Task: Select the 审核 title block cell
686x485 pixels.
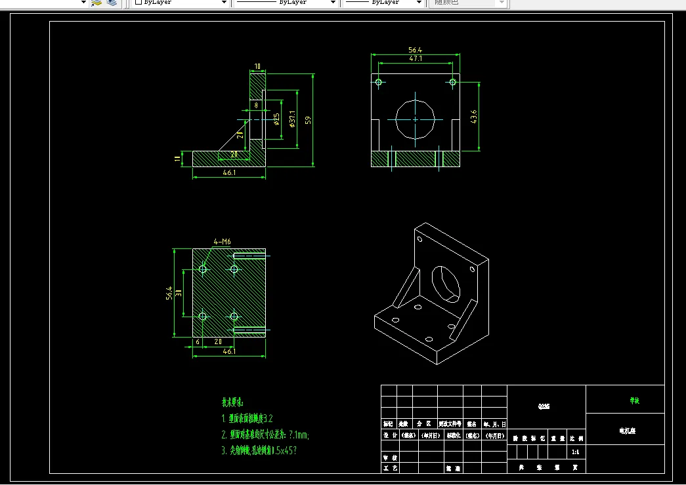Action: 390,458
